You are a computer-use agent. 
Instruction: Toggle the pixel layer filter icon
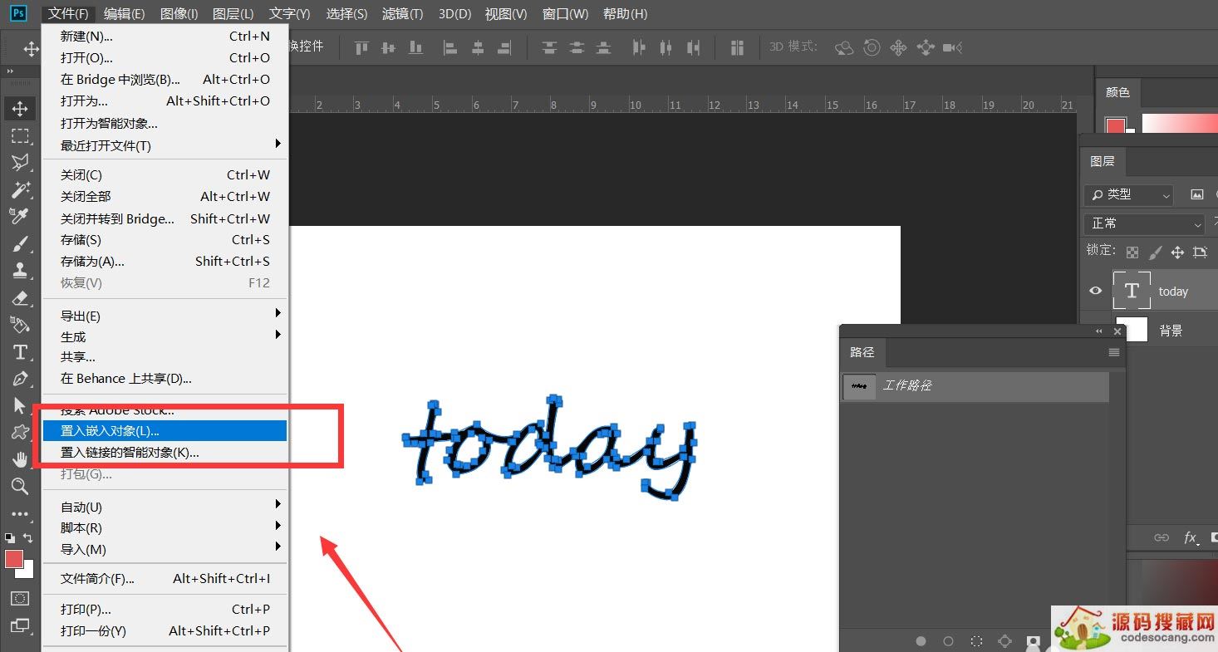1197,194
